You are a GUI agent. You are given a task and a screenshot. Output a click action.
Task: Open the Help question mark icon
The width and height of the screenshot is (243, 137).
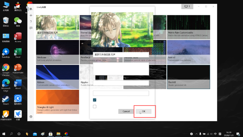31,22
